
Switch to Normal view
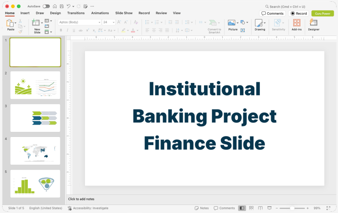coord(242,208)
